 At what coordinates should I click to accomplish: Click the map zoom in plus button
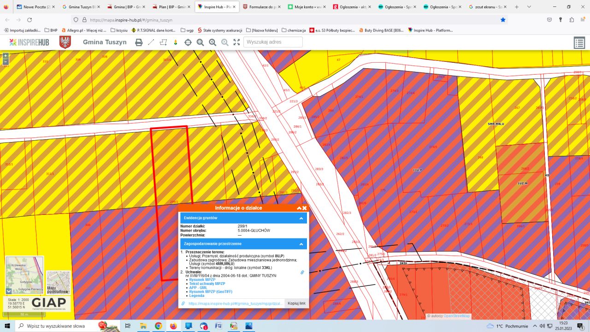6,55
